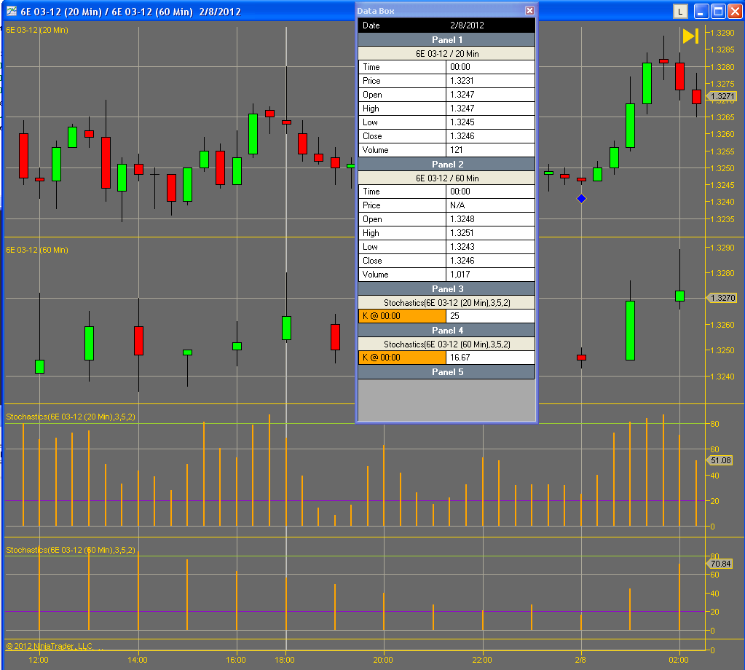This screenshot has width=745, height=670.
Task: Click the Panel 4 K value 16.67
Action: tap(490, 358)
